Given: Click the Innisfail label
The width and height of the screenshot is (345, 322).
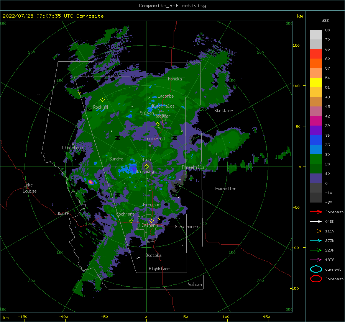Looking at the screenshot, I should click(155, 139).
